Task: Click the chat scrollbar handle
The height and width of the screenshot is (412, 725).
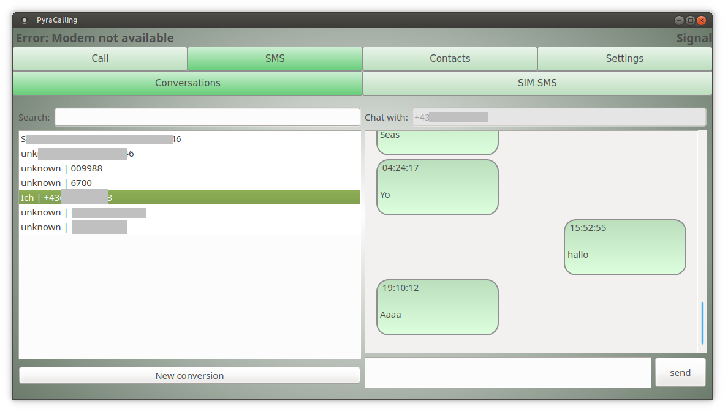Action: [x=702, y=323]
